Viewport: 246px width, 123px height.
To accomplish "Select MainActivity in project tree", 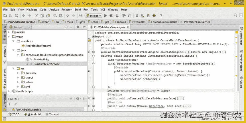I will tap(41, 60).
